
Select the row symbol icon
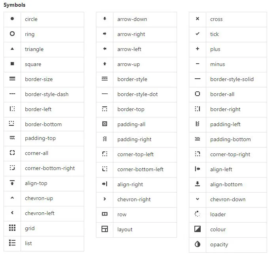(x=105, y=214)
